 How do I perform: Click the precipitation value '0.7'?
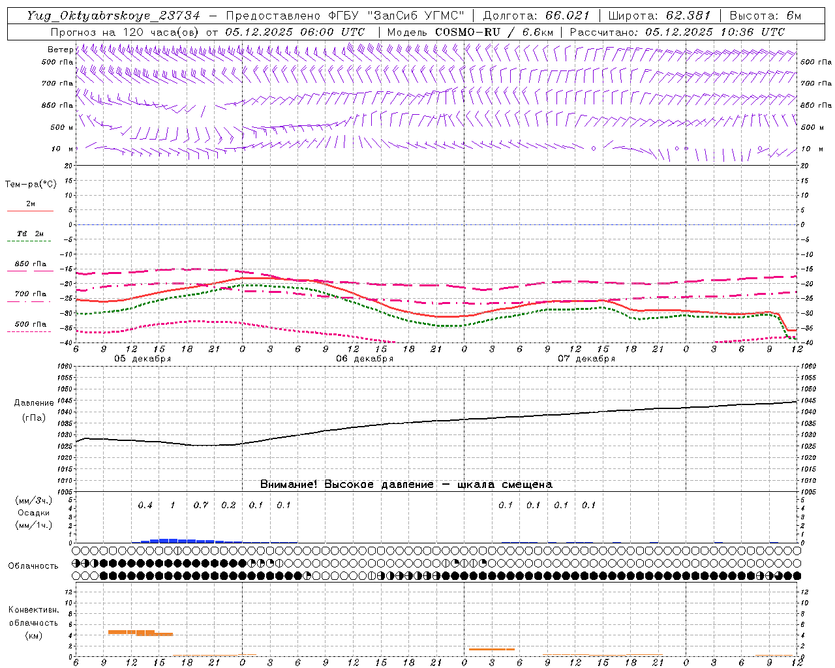point(200,505)
